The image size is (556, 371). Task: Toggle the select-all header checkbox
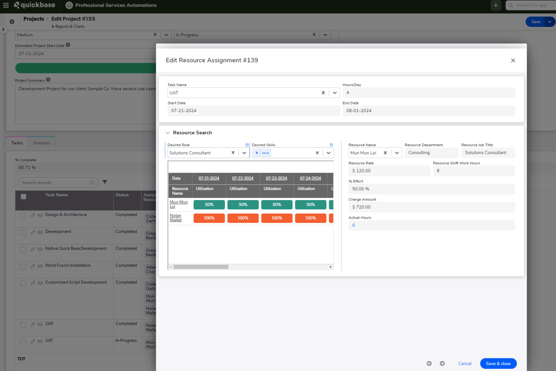pos(24,196)
